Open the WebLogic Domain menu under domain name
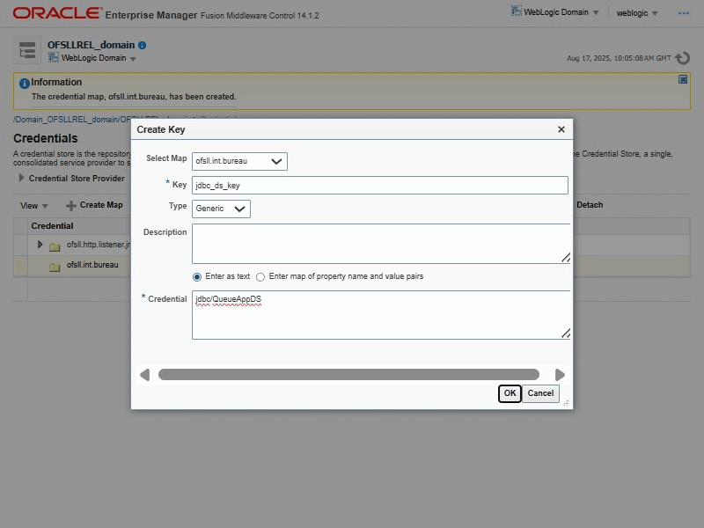The width and height of the screenshot is (704, 528). pyautogui.click(x=99, y=58)
